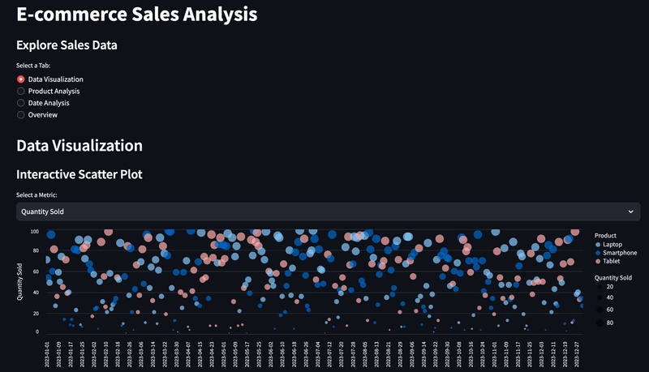Open the Quantity Sold metric dropdown

tap(329, 212)
